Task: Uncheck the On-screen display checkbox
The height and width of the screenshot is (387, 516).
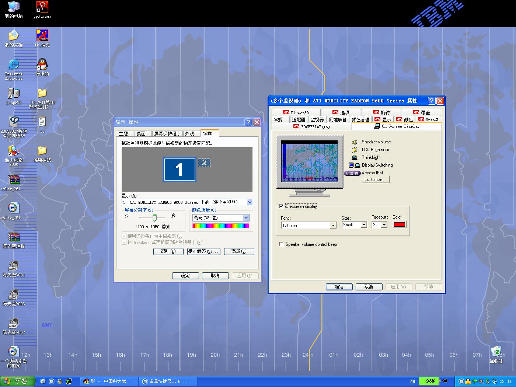Action: [282, 206]
